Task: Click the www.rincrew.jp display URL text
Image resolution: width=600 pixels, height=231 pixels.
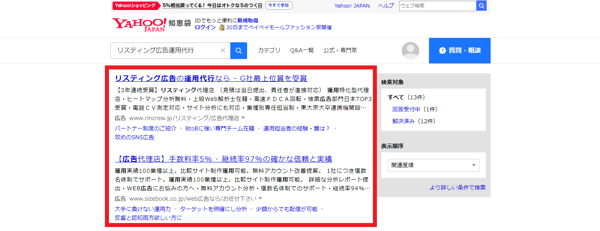Action: point(184,118)
